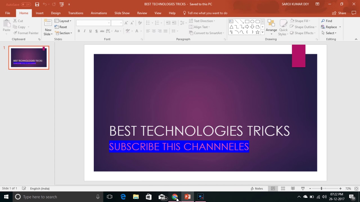Open the Comments pane icon

click(x=354, y=13)
